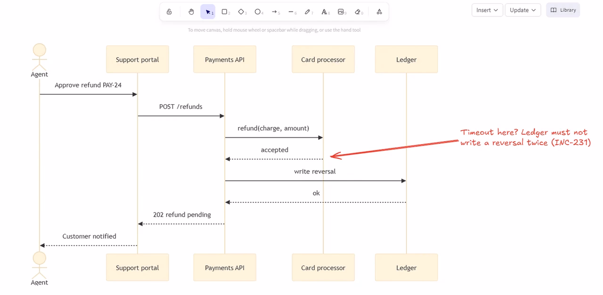Select the top Support portal box
Viewport: 603px width, 295px height.
click(x=138, y=59)
